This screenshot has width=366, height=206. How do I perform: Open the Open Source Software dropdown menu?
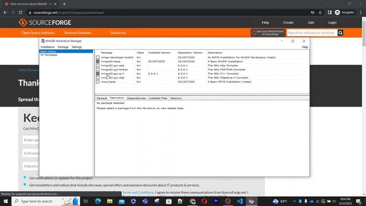click(x=38, y=33)
